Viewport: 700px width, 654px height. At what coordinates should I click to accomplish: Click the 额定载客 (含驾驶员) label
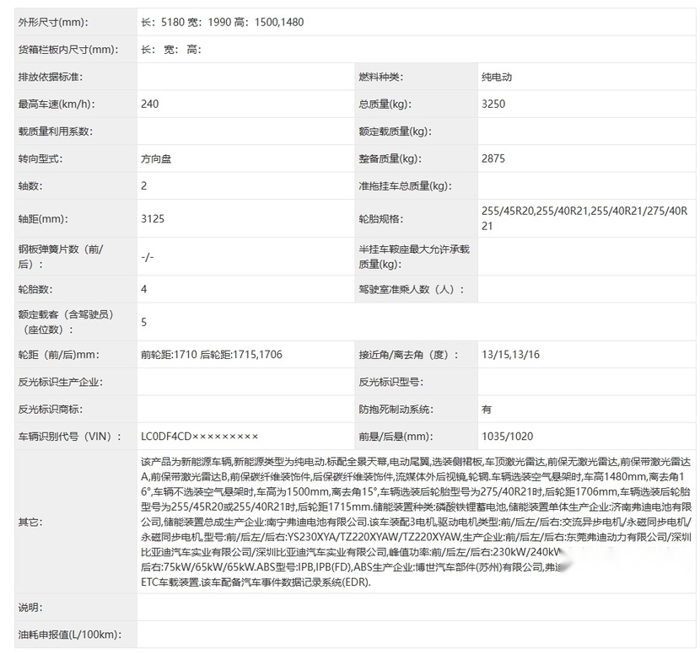tap(66, 322)
